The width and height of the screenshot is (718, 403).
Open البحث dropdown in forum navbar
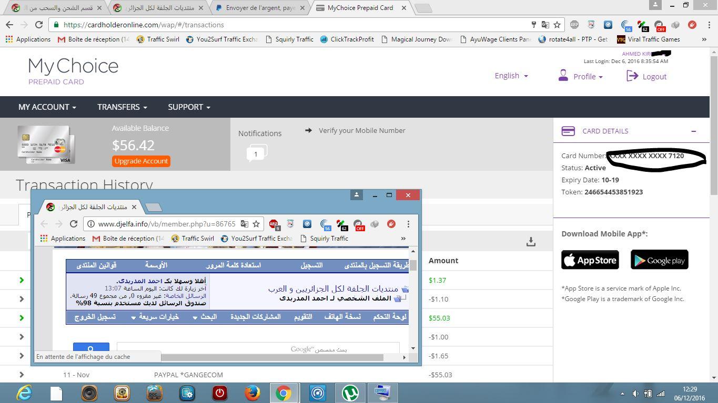point(205,317)
